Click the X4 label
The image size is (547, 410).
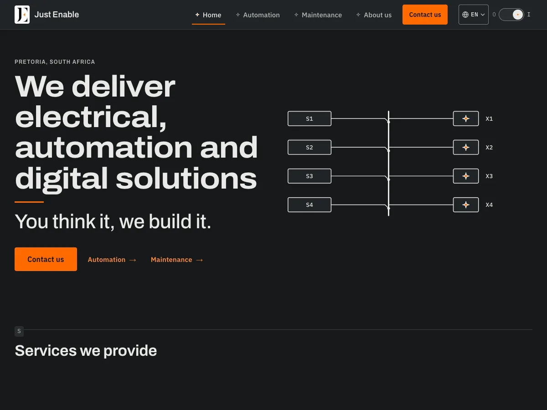coord(489,205)
